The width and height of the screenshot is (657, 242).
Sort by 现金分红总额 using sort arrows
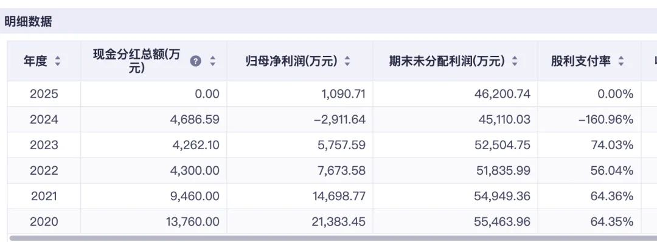(x=212, y=61)
